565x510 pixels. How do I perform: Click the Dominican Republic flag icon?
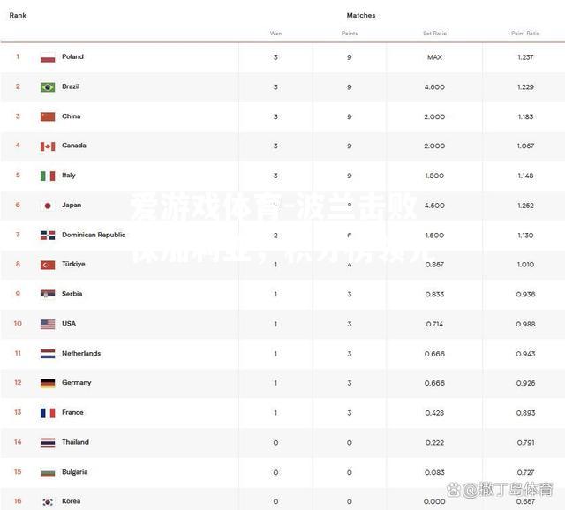(x=48, y=236)
